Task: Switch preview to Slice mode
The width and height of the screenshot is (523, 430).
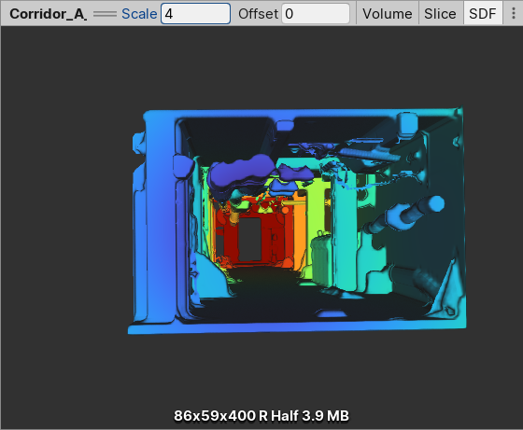Action: 440,14
